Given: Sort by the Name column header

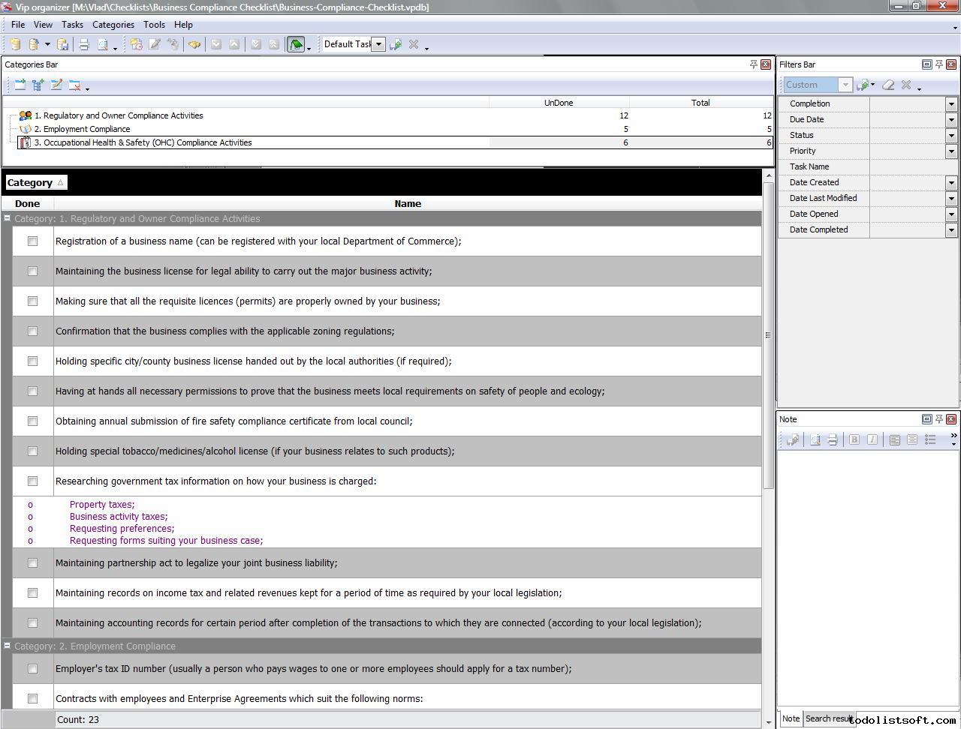Looking at the screenshot, I should click(x=408, y=204).
